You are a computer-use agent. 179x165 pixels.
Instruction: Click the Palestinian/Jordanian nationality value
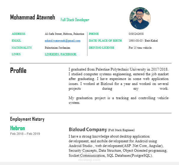(x=57, y=48)
